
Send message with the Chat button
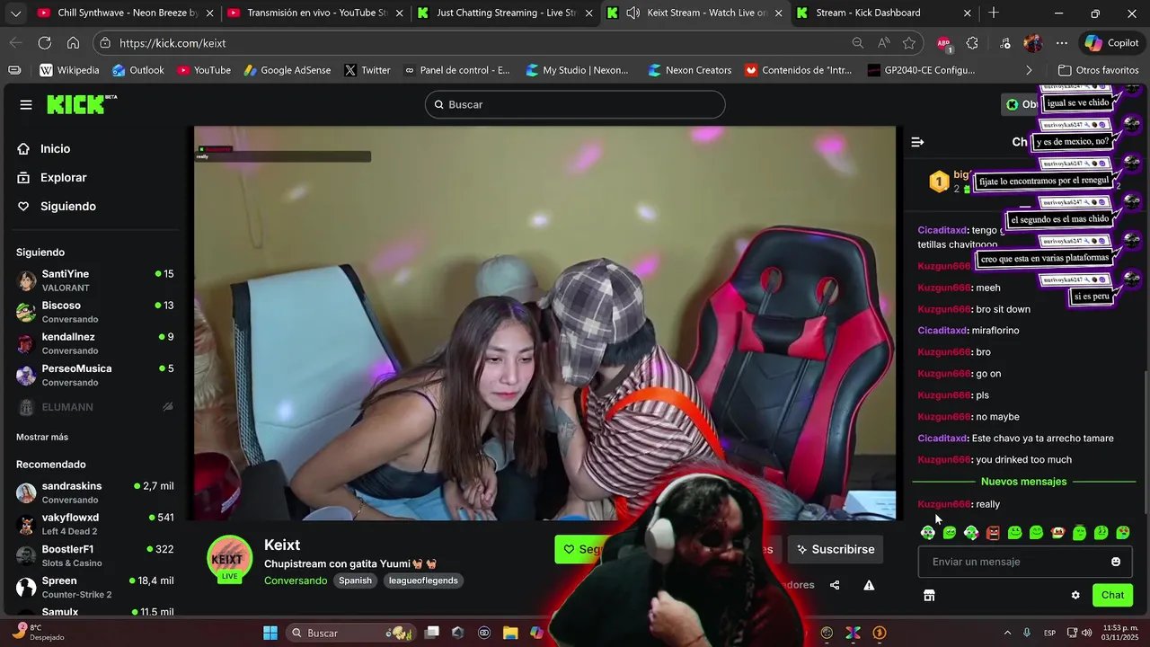tap(1112, 595)
